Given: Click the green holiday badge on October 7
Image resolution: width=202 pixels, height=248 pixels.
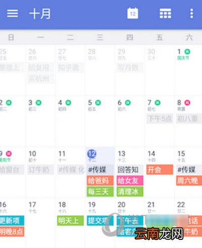Looking at the screenshot, I should click(x=158, y=103).
